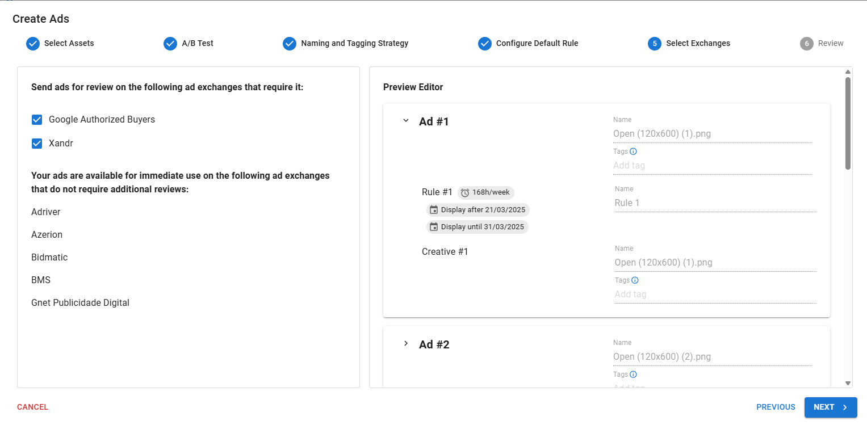Collapse the Ad #1 section
867x425 pixels.
click(405, 120)
